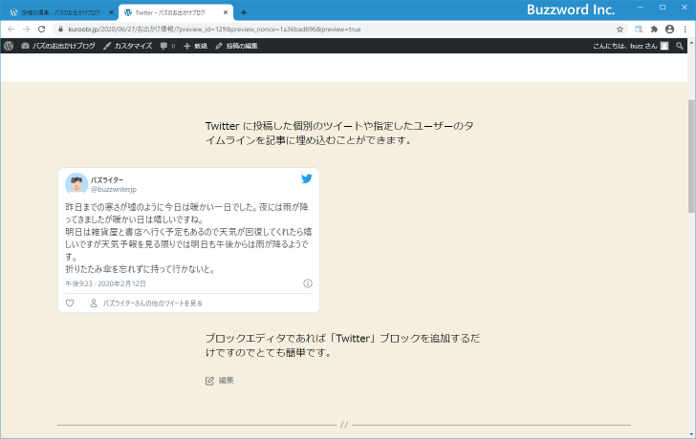Image resolution: width=696 pixels, height=439 pixels.
Task: Click 投稿の編集 in the admin bar
Action: point(236,46)
